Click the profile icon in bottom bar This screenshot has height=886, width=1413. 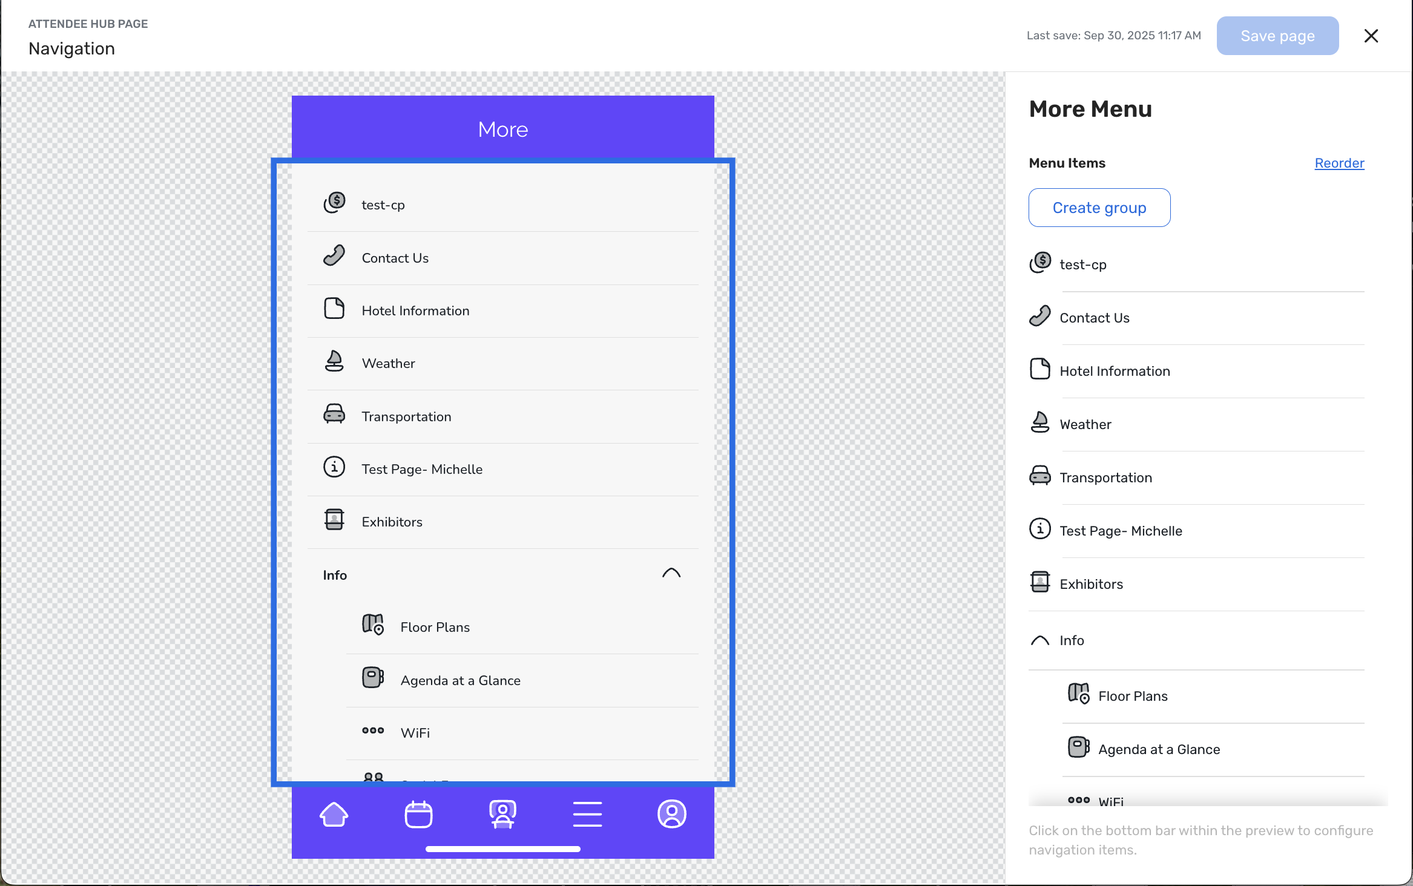(x=671, y=814)
